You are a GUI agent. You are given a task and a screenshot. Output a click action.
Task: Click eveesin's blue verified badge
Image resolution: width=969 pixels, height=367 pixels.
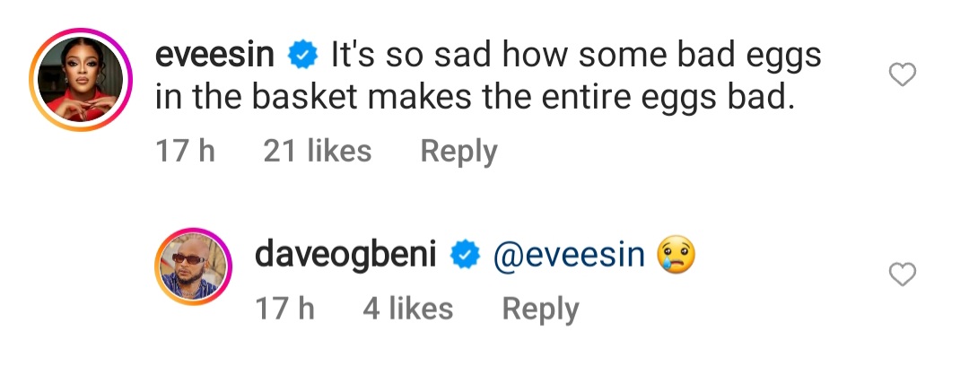(301, 57)
